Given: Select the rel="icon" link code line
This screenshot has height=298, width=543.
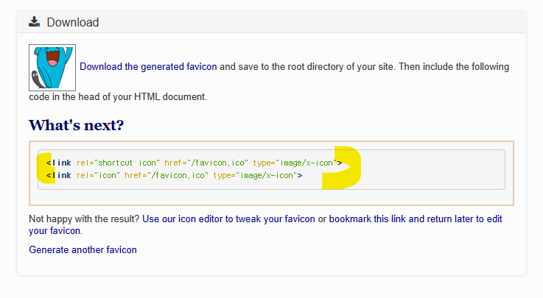Looking at the screenshot, I should pyautogui.click(x=174, y=176).
